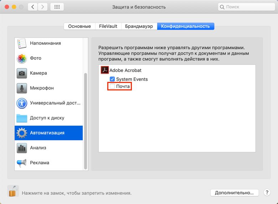Click the Дополнительно… button

(x=234, y=193)
